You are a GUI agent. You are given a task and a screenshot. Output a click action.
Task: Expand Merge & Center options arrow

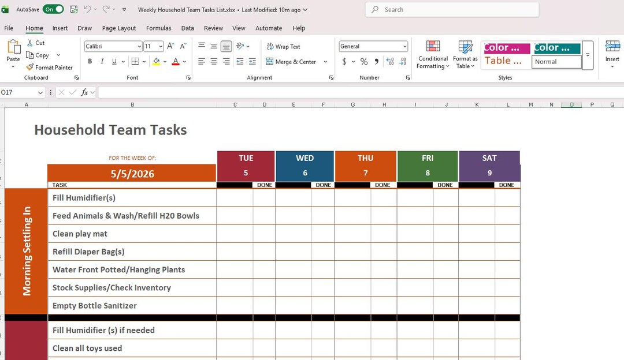(x=325, y=62)
